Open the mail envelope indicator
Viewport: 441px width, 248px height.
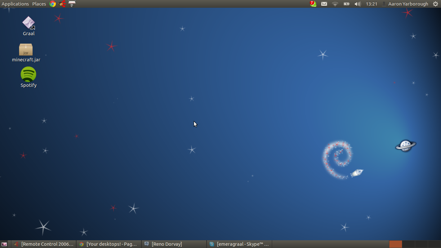[324, 4]
